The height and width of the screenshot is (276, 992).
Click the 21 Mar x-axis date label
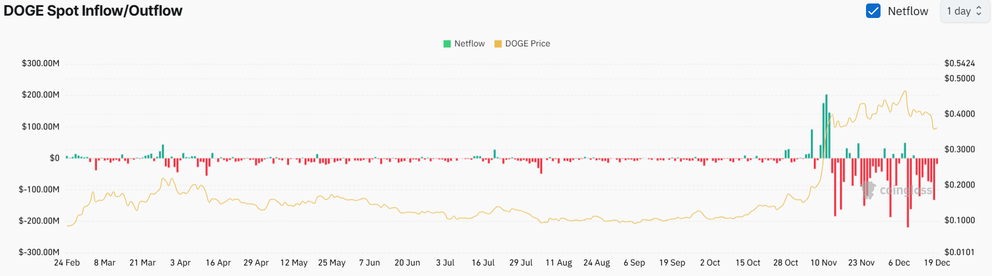coord(142,263)
